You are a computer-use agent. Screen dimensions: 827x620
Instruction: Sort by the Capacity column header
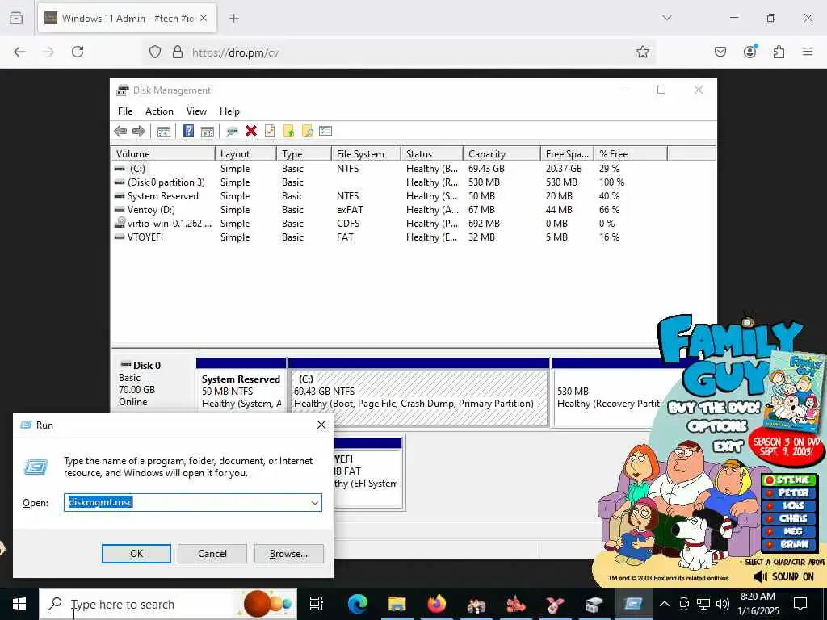click(x=502, y=154)
